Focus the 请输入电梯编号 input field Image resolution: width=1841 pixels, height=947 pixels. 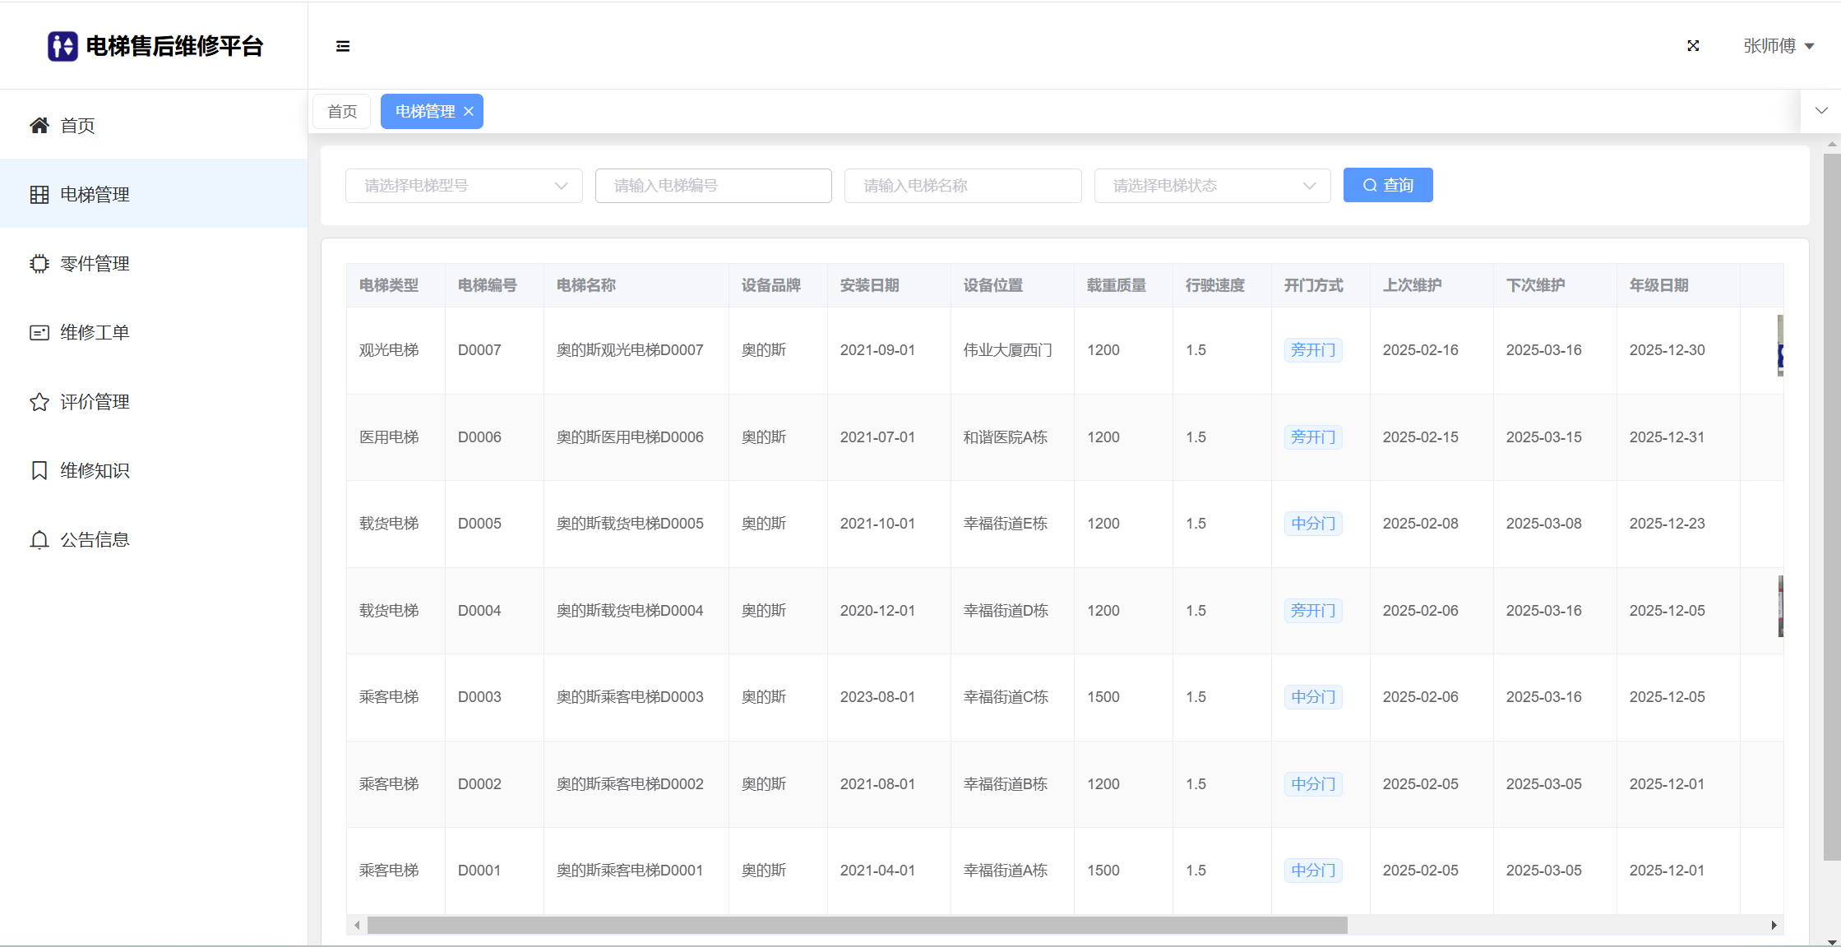[x=713, y=186]
